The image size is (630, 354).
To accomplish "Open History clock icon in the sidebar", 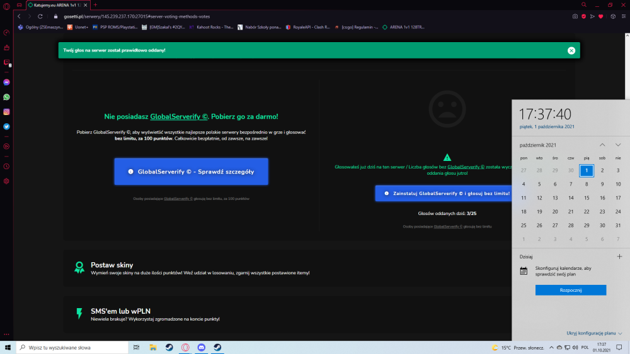I will [x=6, y=167].
